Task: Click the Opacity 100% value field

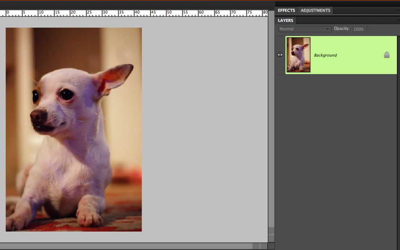Action: tap(359, 29)
